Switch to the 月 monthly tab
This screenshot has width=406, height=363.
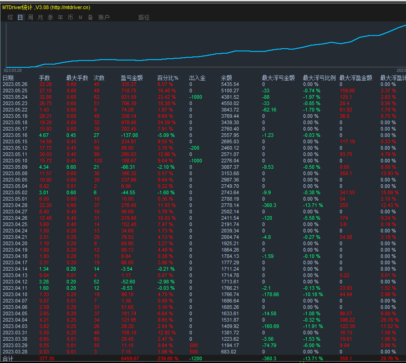41,17
